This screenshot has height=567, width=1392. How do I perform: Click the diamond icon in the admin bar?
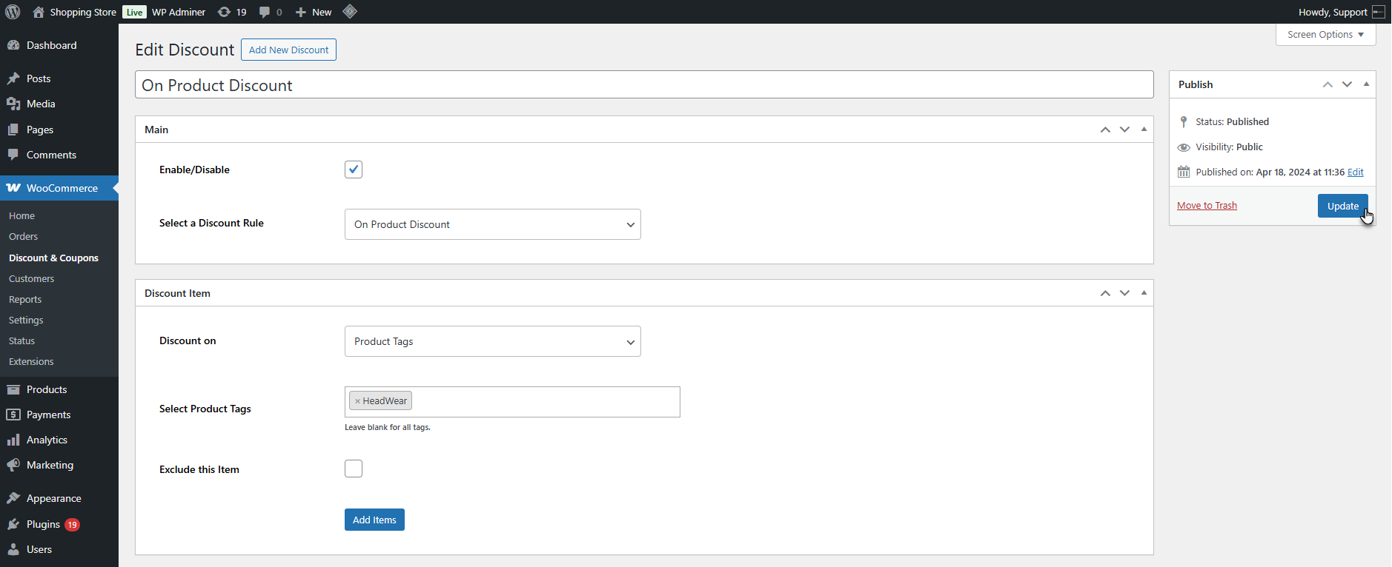pos(350,11)
